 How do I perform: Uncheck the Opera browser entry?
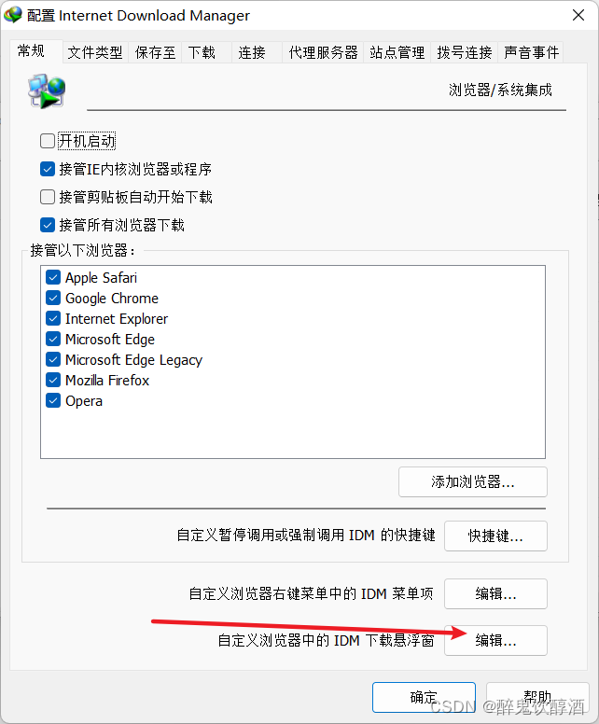point(53,401)
